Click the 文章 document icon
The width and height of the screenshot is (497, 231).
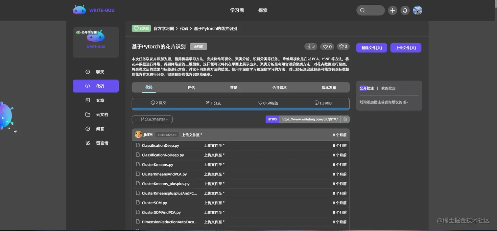tap(88, 100)
